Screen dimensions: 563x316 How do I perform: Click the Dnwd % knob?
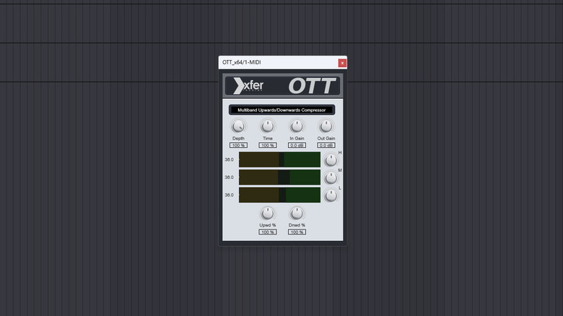tap(297, 214)
